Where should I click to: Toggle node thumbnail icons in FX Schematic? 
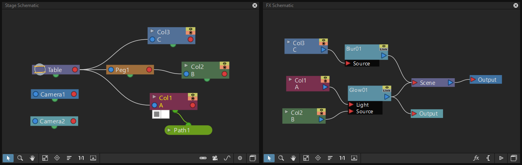tap(354, 158)
